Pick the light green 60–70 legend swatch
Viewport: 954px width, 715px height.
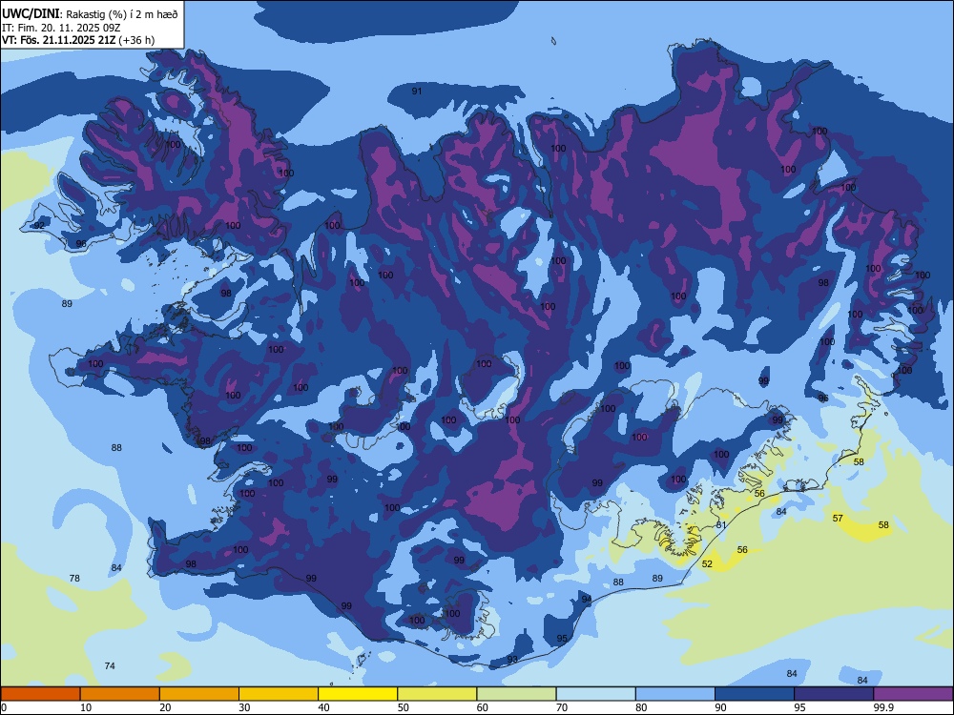[516, 694]
